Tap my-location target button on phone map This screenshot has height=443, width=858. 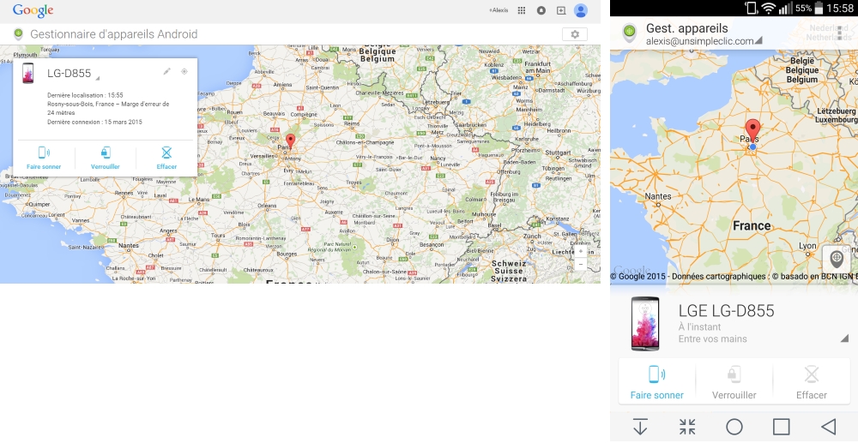(x=836, y=258)
